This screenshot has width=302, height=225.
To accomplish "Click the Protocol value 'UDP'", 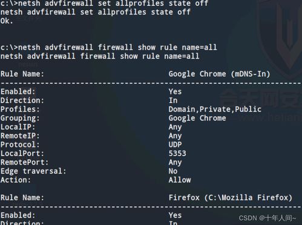I will (175, 145).
